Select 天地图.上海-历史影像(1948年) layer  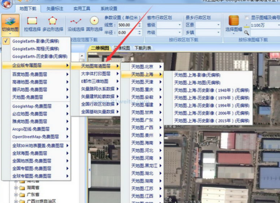pyautogui.click(x=208, y=91)
